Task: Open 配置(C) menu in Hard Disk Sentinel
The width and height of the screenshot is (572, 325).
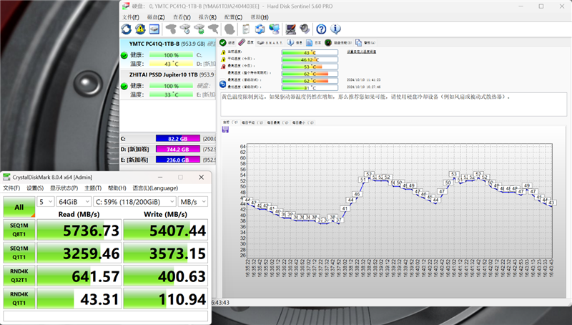Action: point(234,17)
